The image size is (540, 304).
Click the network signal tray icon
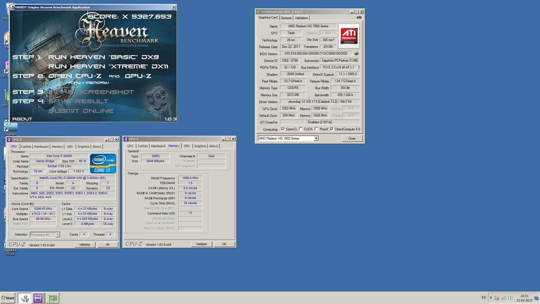pyautogui.click(x=504, y=298)
